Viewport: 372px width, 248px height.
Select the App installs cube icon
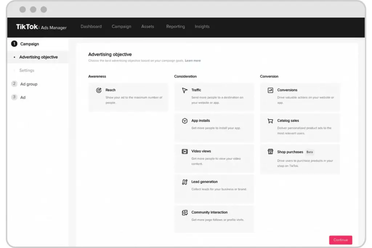click(x=185, y=121)
